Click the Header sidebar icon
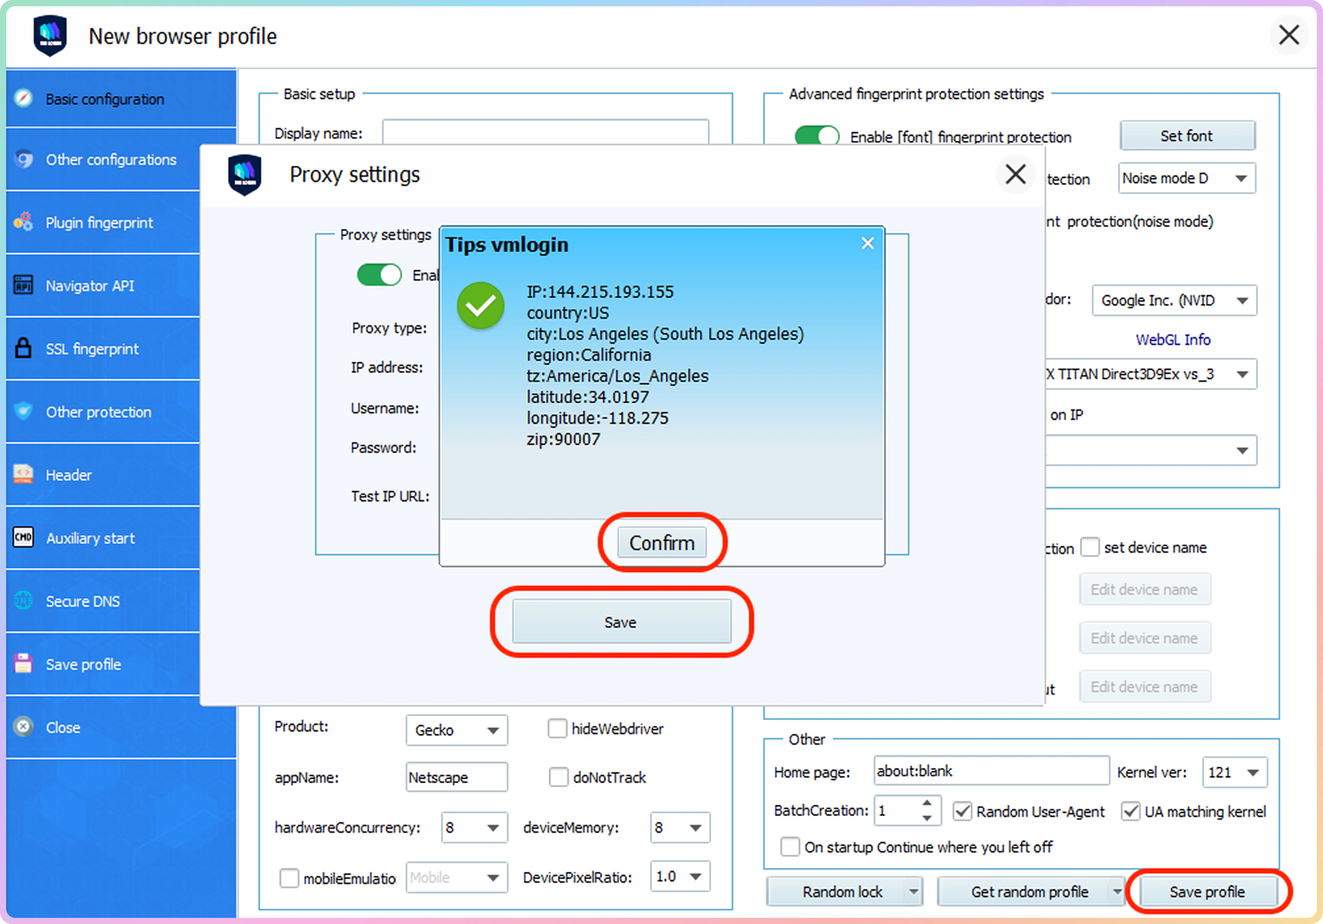Viewport: 1323px width, 924px height. [x=23, y=474]
